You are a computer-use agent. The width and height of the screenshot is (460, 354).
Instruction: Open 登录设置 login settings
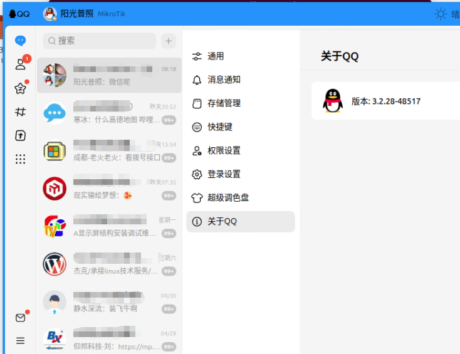click(241, 174)
